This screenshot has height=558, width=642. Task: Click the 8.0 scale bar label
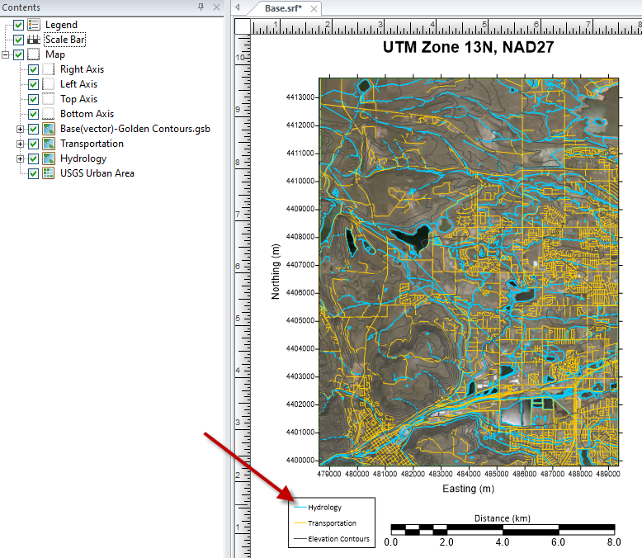(x=614, y=542)
